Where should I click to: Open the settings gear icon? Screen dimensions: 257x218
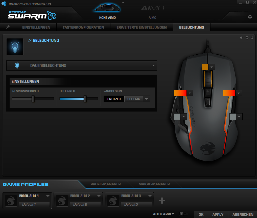pos(250,17)
